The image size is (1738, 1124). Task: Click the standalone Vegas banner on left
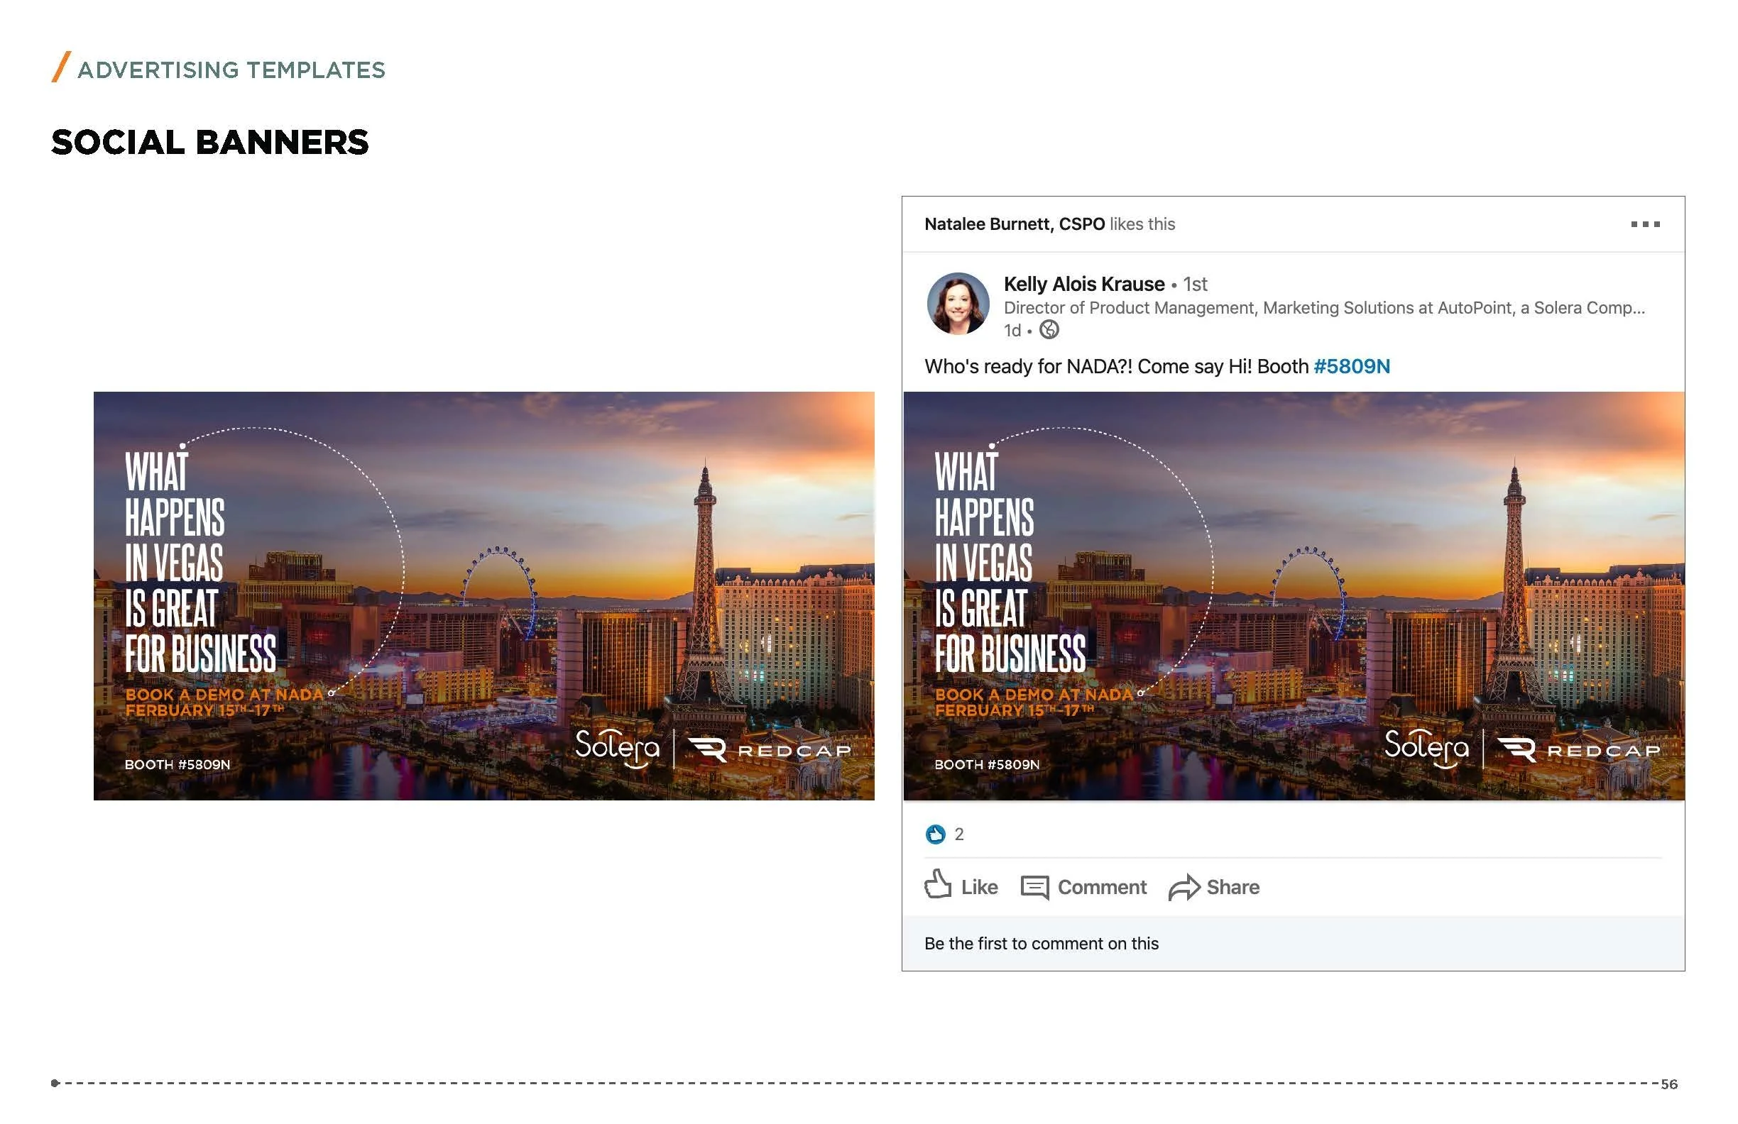pyautogui.click(x=483, y=595)
